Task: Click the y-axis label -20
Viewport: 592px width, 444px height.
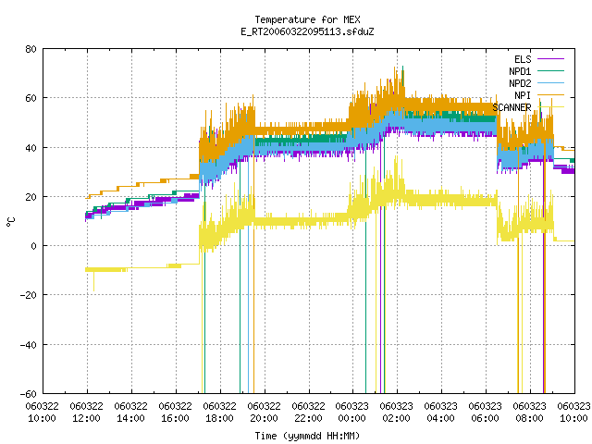Action: point(29,295)
